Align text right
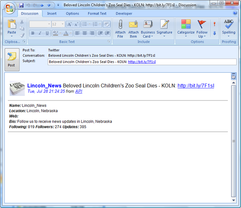Image resolution: width=241 pixels, height=208 pixels. click(x=92, y=33)
